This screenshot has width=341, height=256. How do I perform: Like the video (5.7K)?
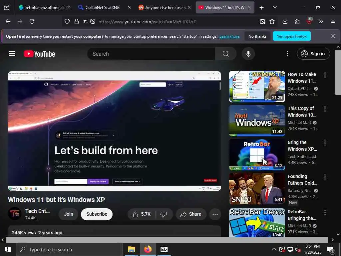(141, 214)
